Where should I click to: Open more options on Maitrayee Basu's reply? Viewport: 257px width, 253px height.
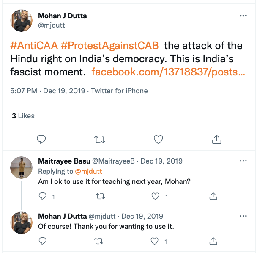tap(243, 161)
